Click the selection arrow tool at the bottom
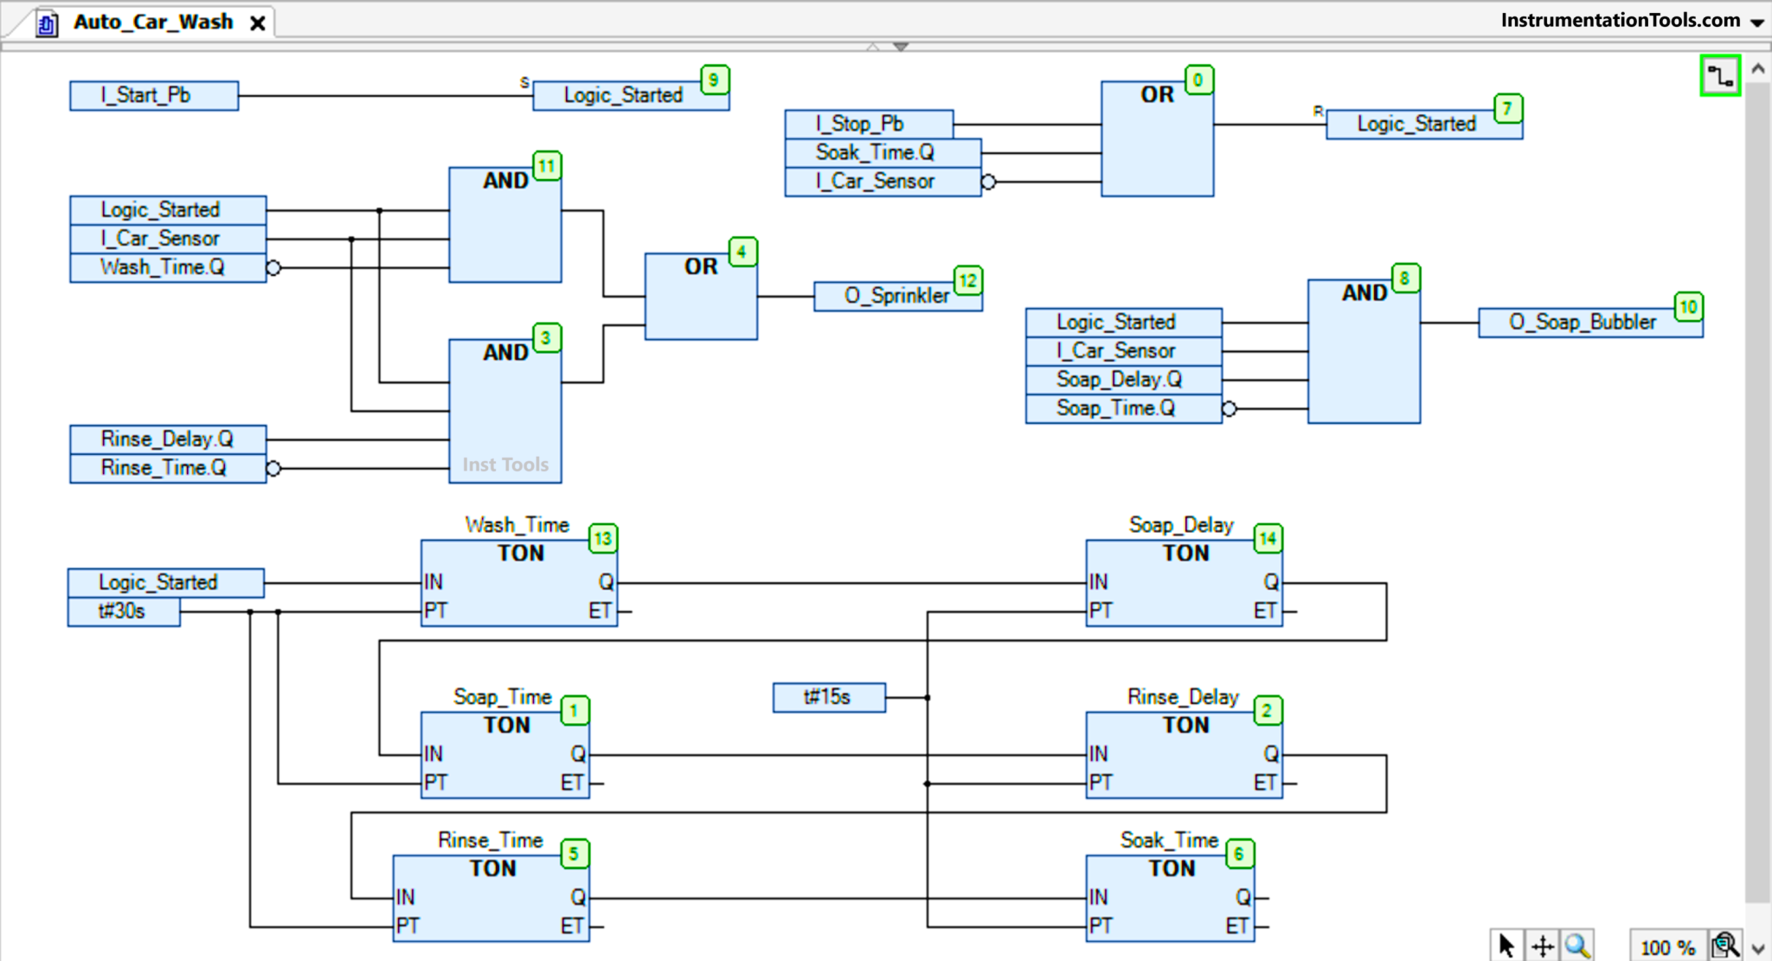 coord(1506,945)
